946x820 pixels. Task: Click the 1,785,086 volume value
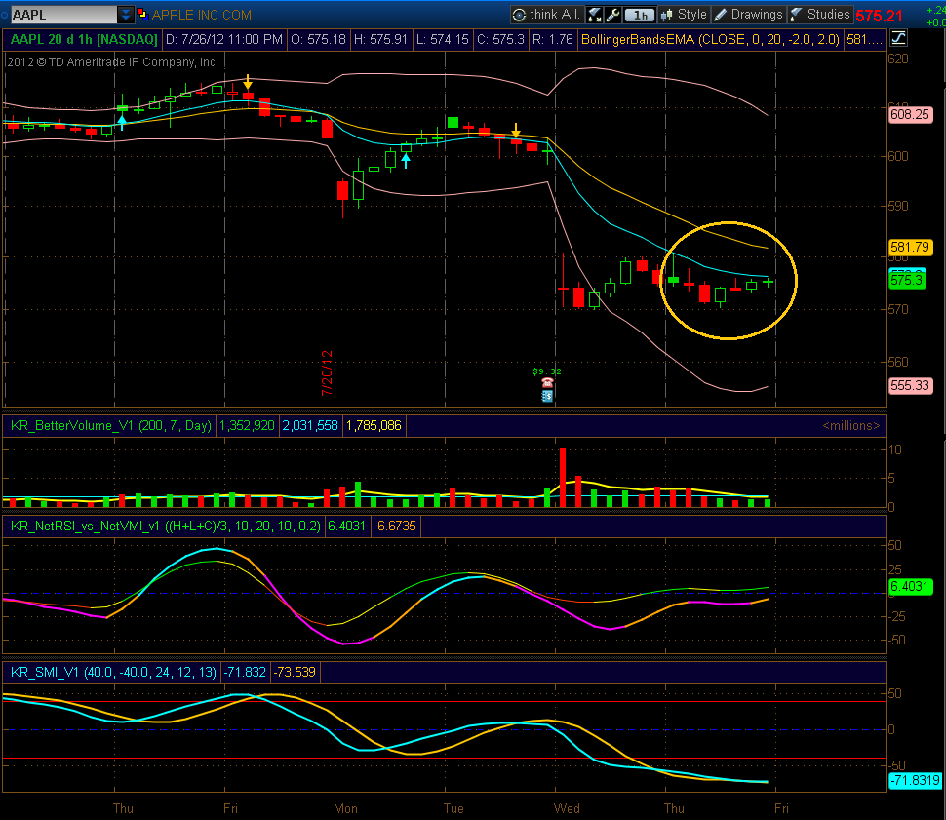click(x=374, y=426)
